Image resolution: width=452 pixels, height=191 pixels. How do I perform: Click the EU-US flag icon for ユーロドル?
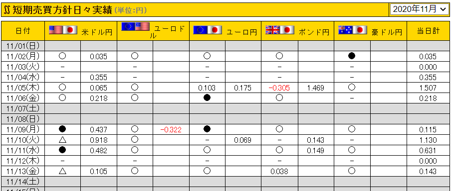coord(136,26)
